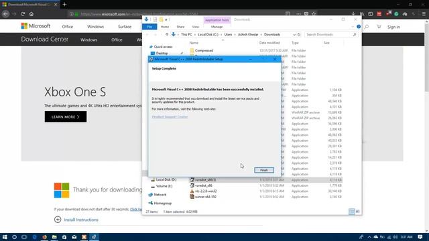Viewport: 429px width, 241px height.
Task: Open page actions three-dots menu in Firefox
Action: pos(298,13)
